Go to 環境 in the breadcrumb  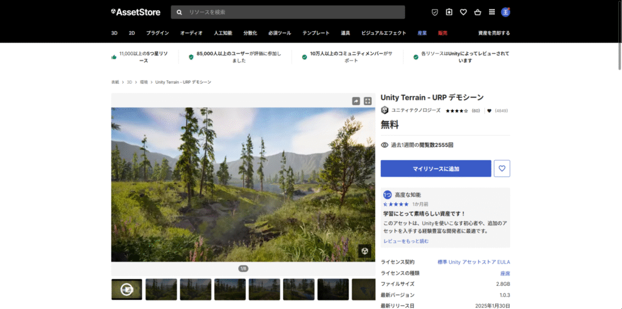point(143,82)
